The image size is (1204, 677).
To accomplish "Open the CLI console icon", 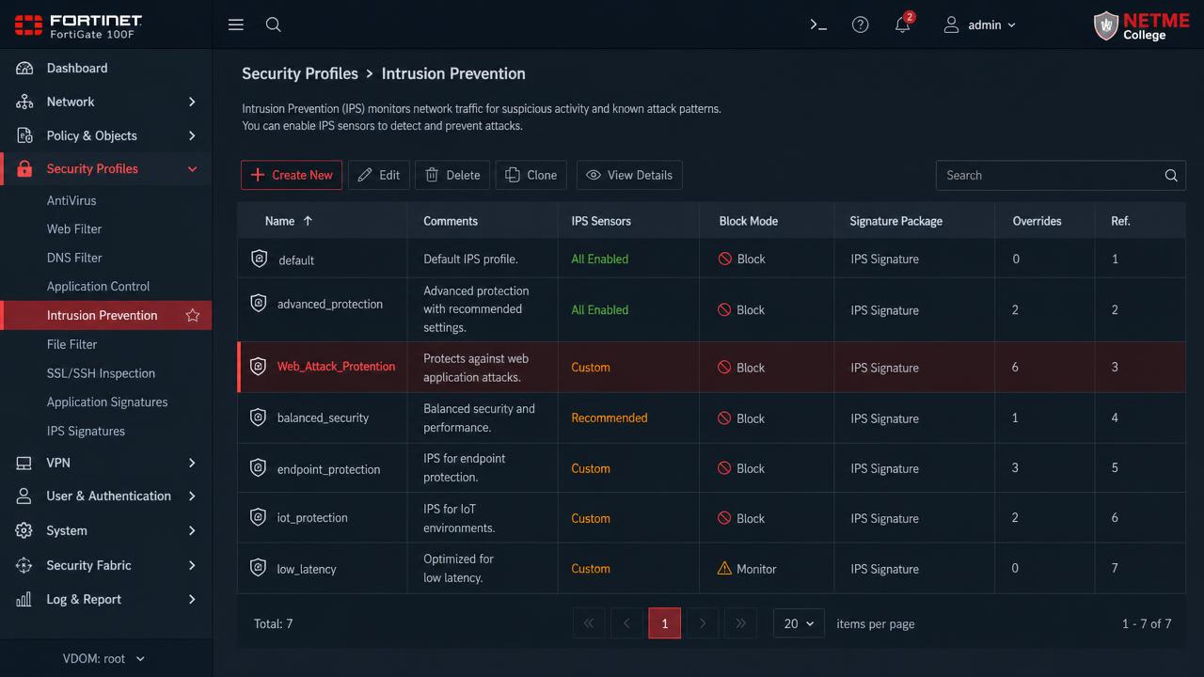I will tap(818, 24).
